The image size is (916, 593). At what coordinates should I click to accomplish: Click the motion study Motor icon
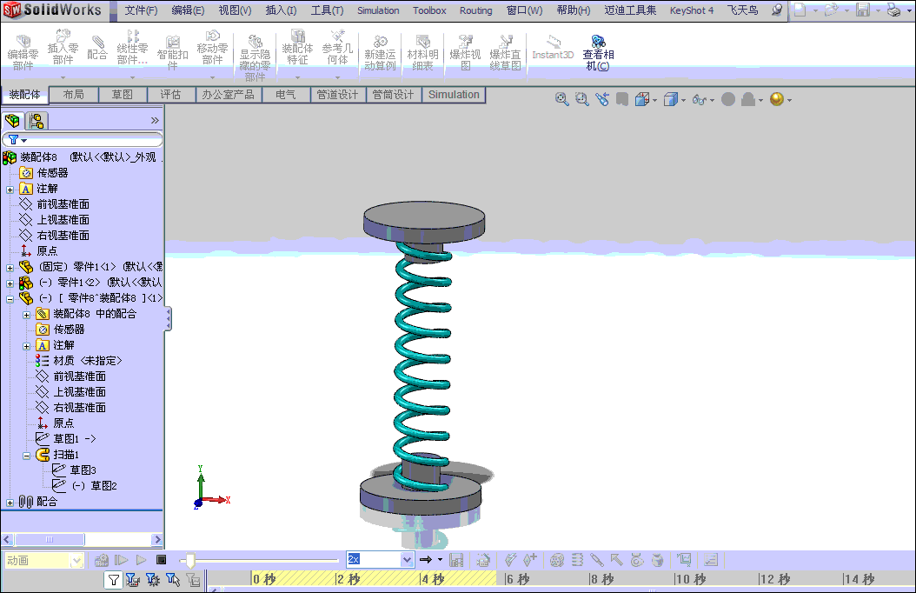tap(557, 560)
